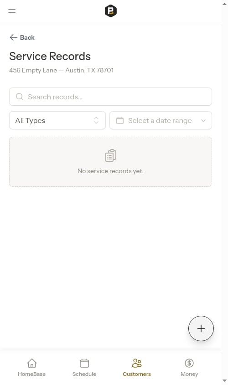Open Select a date range picker
228x385 pixels.
point(161,120)
